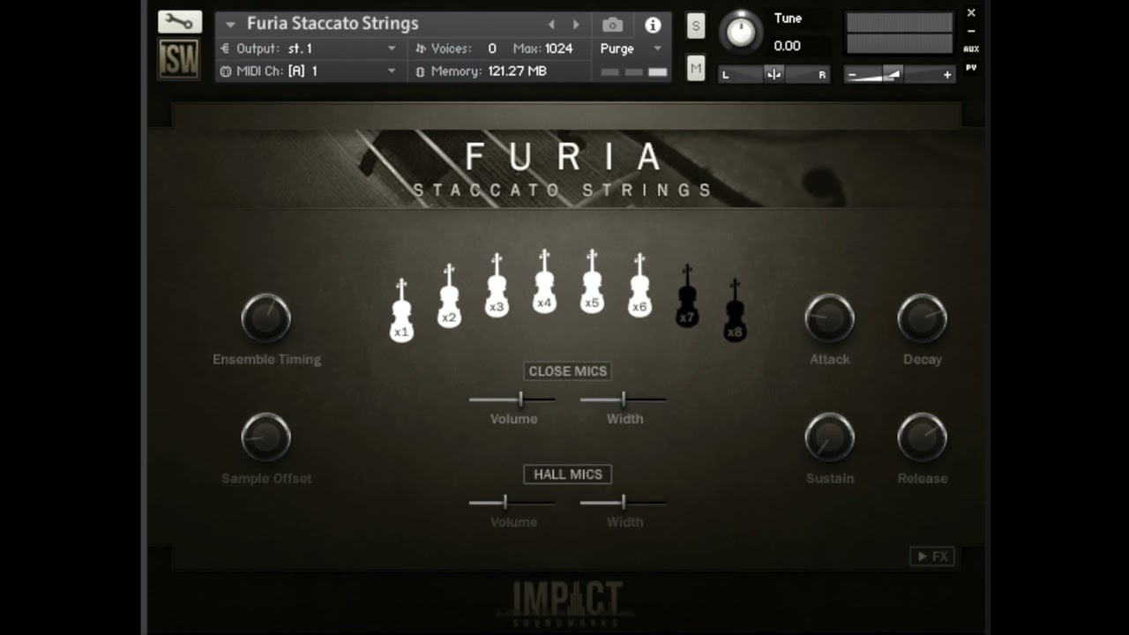Toggle the M mute button
Viewport: 1129px width, 635px height.
[x=696, y=68]
